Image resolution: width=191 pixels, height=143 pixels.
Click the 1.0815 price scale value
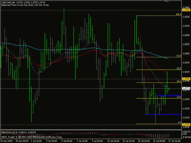[186, 72]
